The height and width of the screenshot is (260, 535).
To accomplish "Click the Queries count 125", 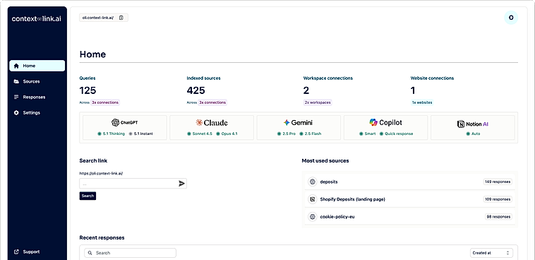I will [88, 90].
